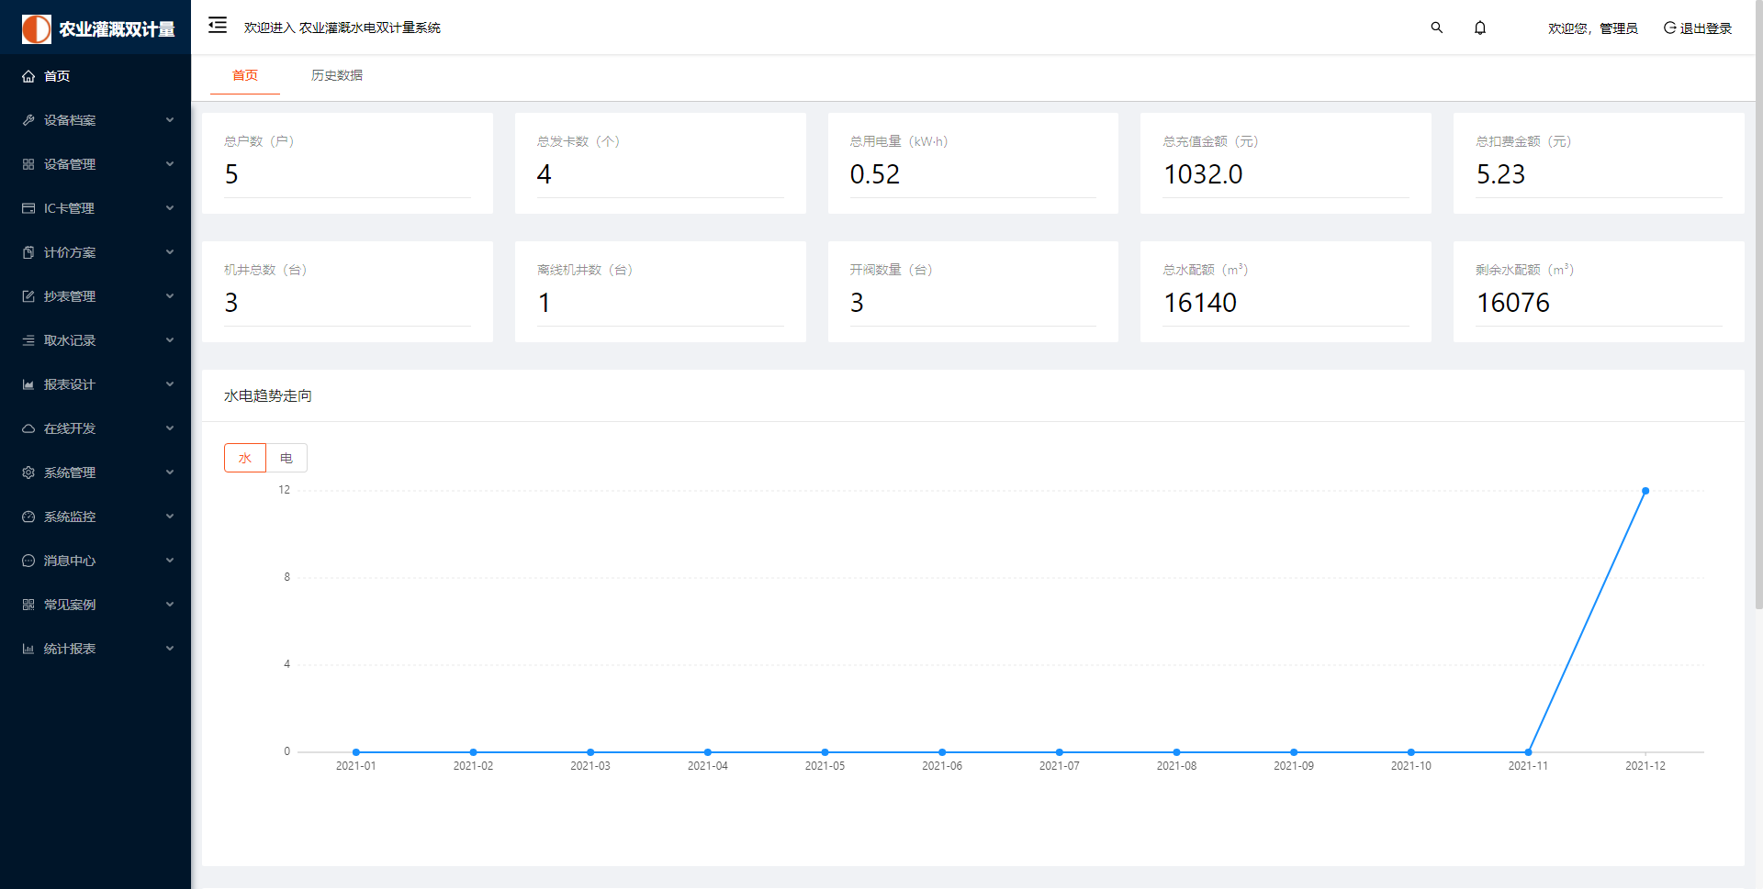This screenshot has width=1763, height=889.
Task: Select the 首页 tab
Action: coord(245,75)
